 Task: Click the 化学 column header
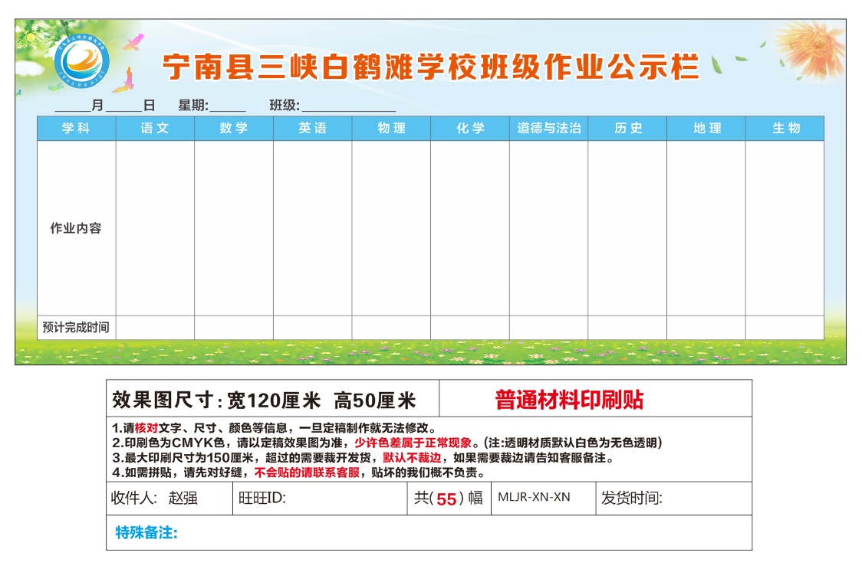point(470,128)
